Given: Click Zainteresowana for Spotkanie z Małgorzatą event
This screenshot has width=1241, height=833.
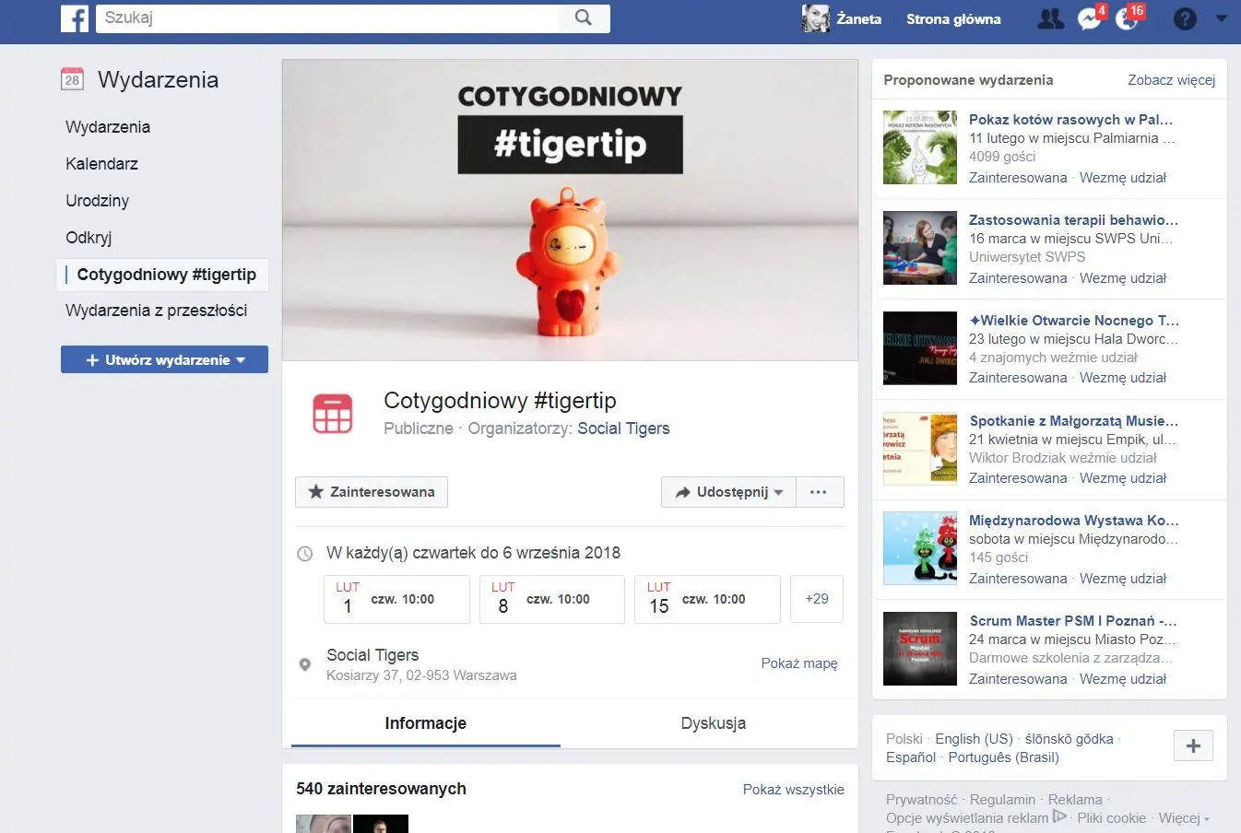Looking at the screenshot, I should [x=1018, y=478].
